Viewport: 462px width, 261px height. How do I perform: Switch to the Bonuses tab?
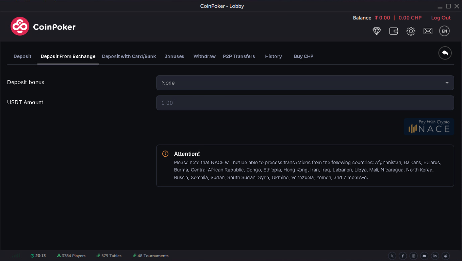[174, 56]
